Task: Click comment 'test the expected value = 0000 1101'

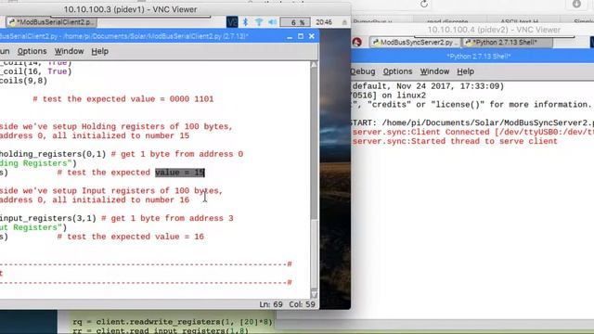Action: point(123,99)
